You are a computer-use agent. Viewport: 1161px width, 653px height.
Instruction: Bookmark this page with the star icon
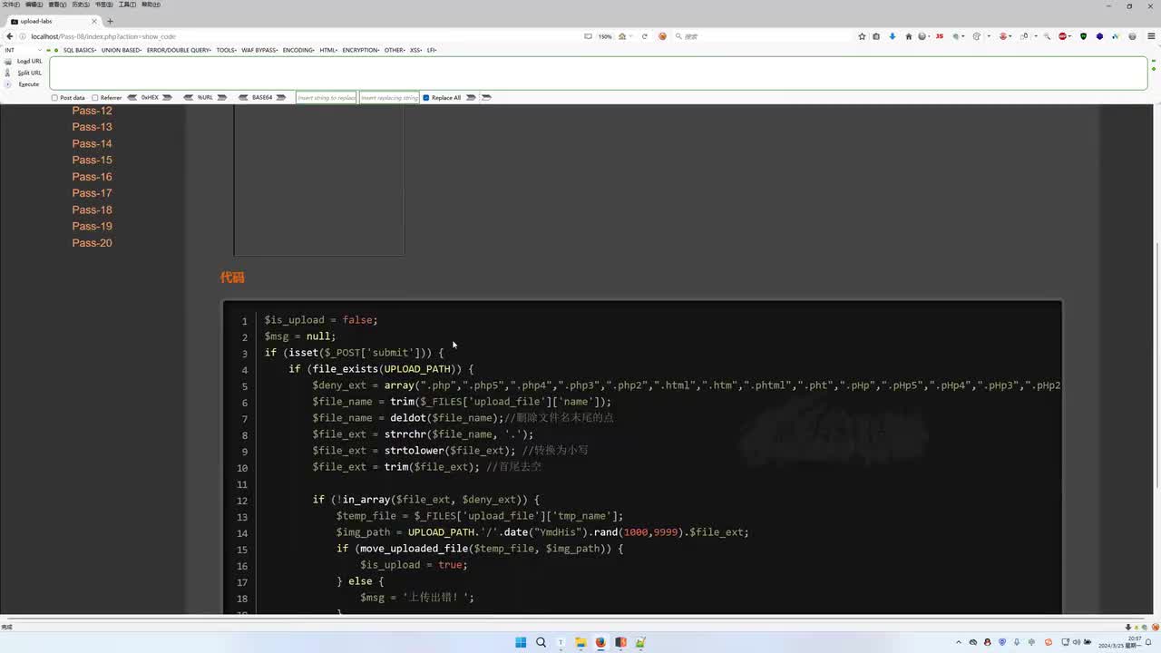pyautogui.click(x=862, y=36)
